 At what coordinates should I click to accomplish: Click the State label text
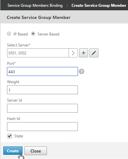(19, 136)
